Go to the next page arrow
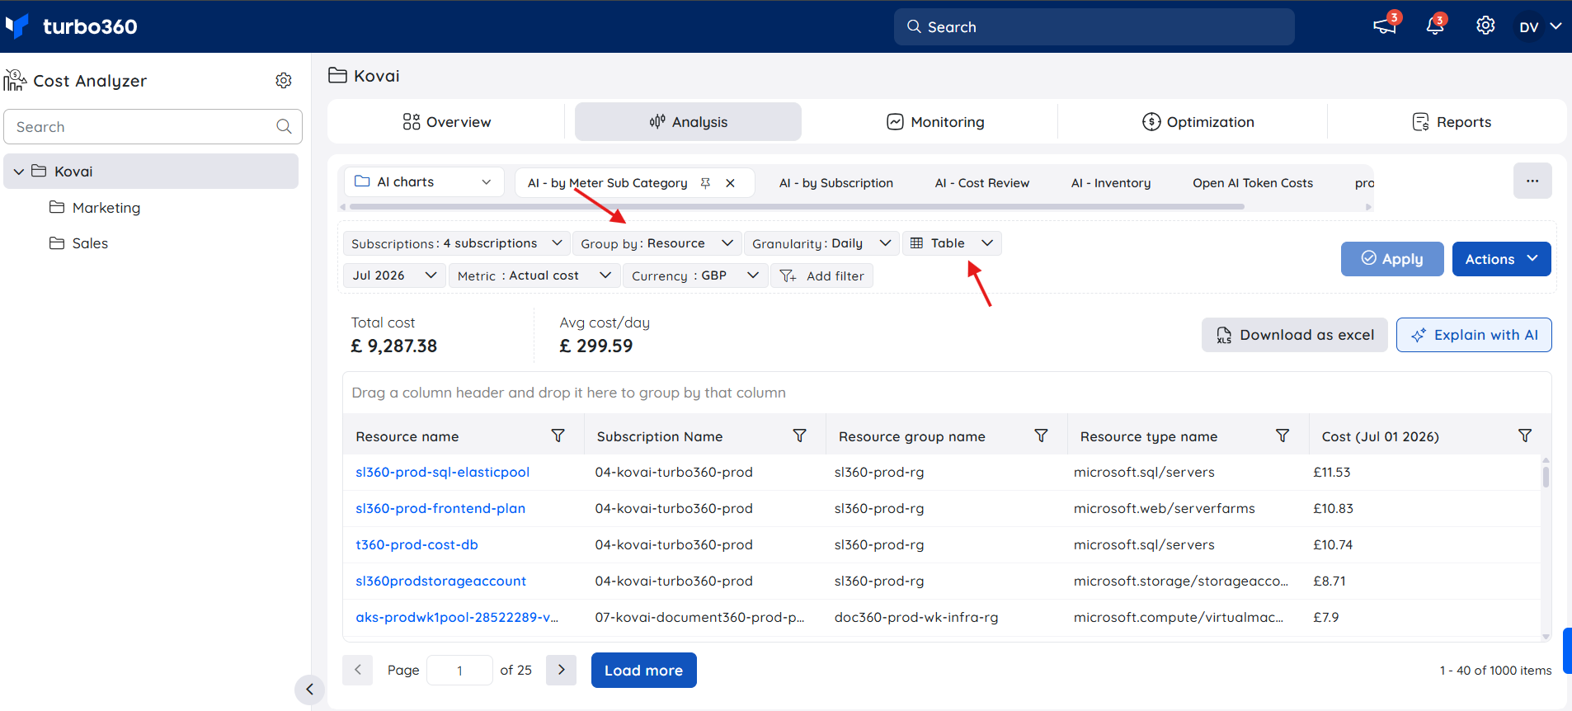 [562, 670]
